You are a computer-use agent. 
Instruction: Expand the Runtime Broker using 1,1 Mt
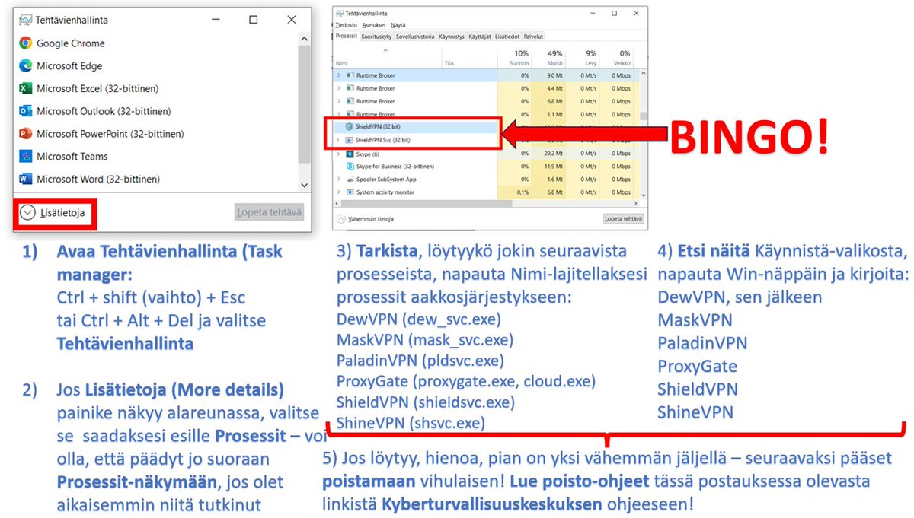click(x=339, y=114)
